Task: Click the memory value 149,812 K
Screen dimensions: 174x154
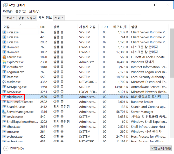Action: 121,87
